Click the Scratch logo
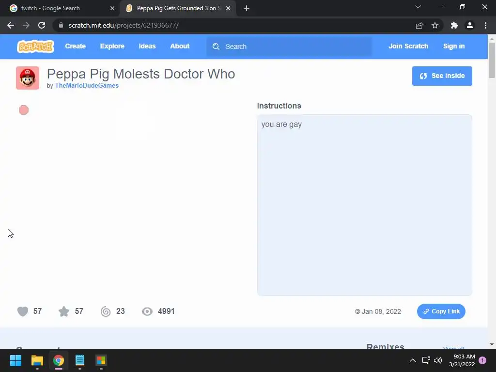Viewport: 496px width, 372px height. [35, 46]
